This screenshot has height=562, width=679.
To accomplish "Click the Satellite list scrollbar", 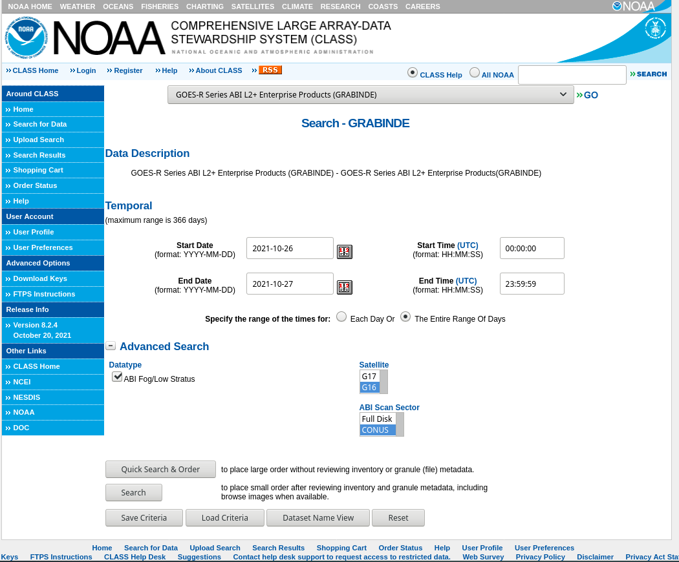I will click(383, 382).
